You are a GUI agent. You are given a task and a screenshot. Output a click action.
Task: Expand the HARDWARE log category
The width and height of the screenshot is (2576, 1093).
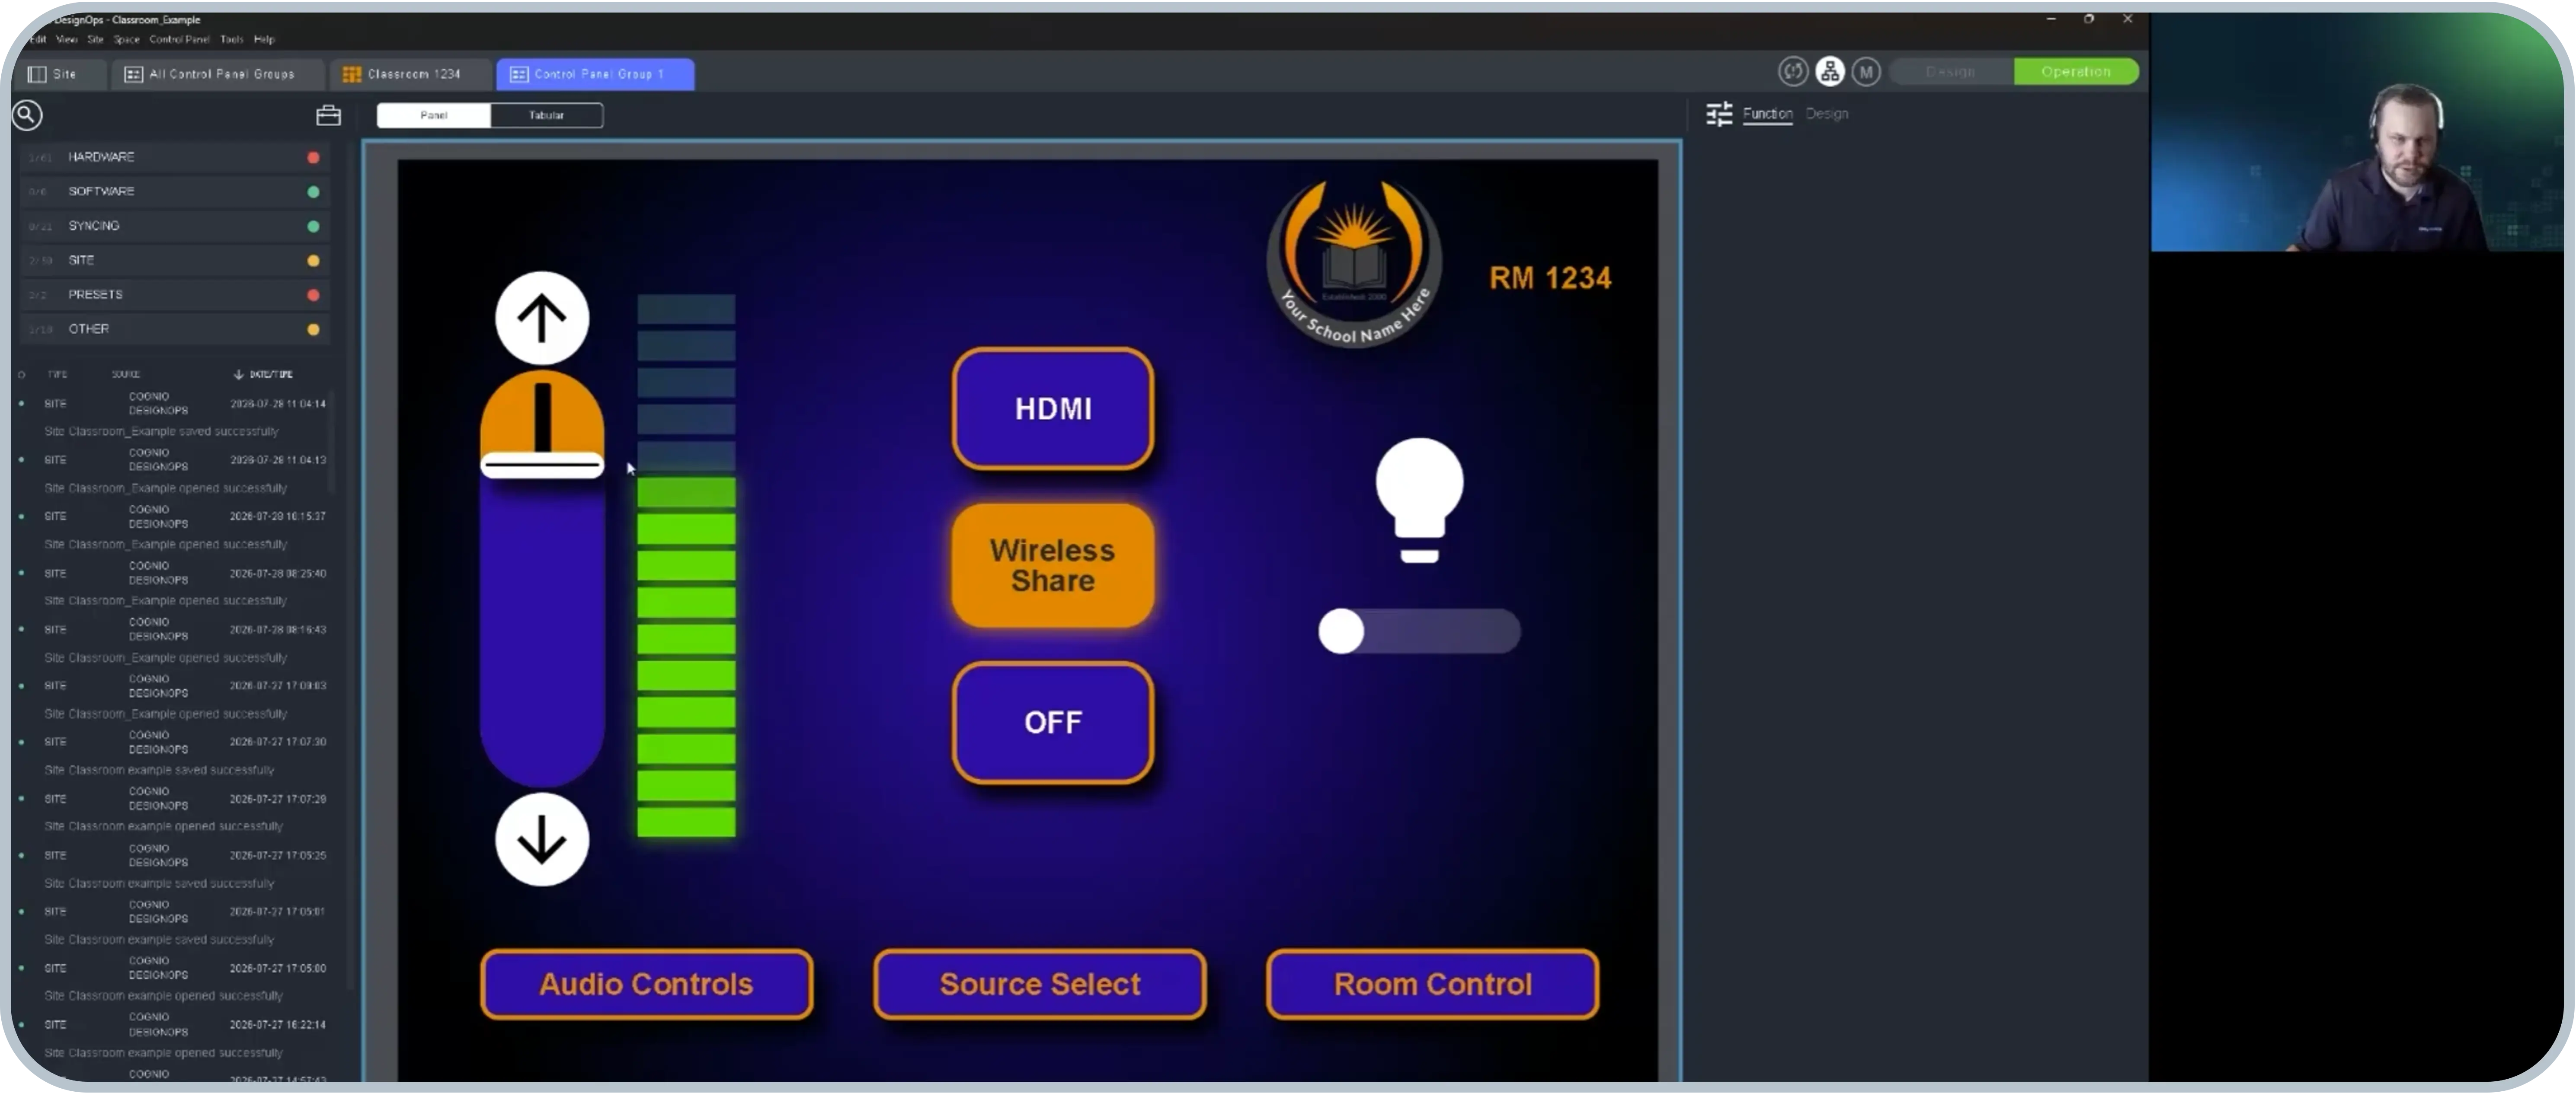coord(175,158)
